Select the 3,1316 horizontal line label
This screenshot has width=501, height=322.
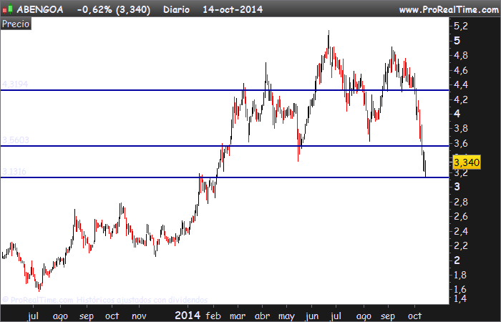pyautogui.click(x=14, y=172)
